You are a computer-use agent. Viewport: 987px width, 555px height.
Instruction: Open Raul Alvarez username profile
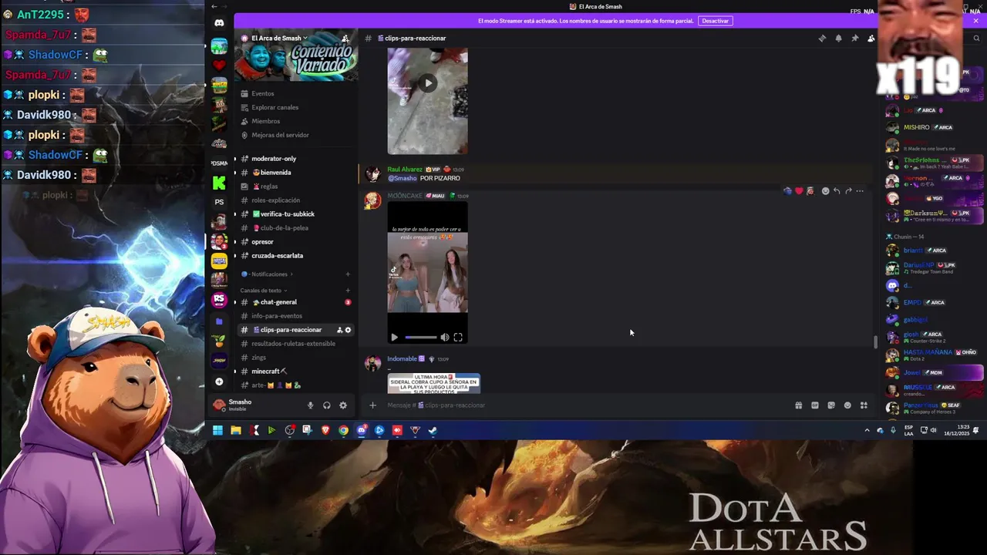405,170
